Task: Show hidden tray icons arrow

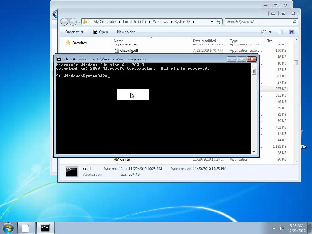Action: 274,228
